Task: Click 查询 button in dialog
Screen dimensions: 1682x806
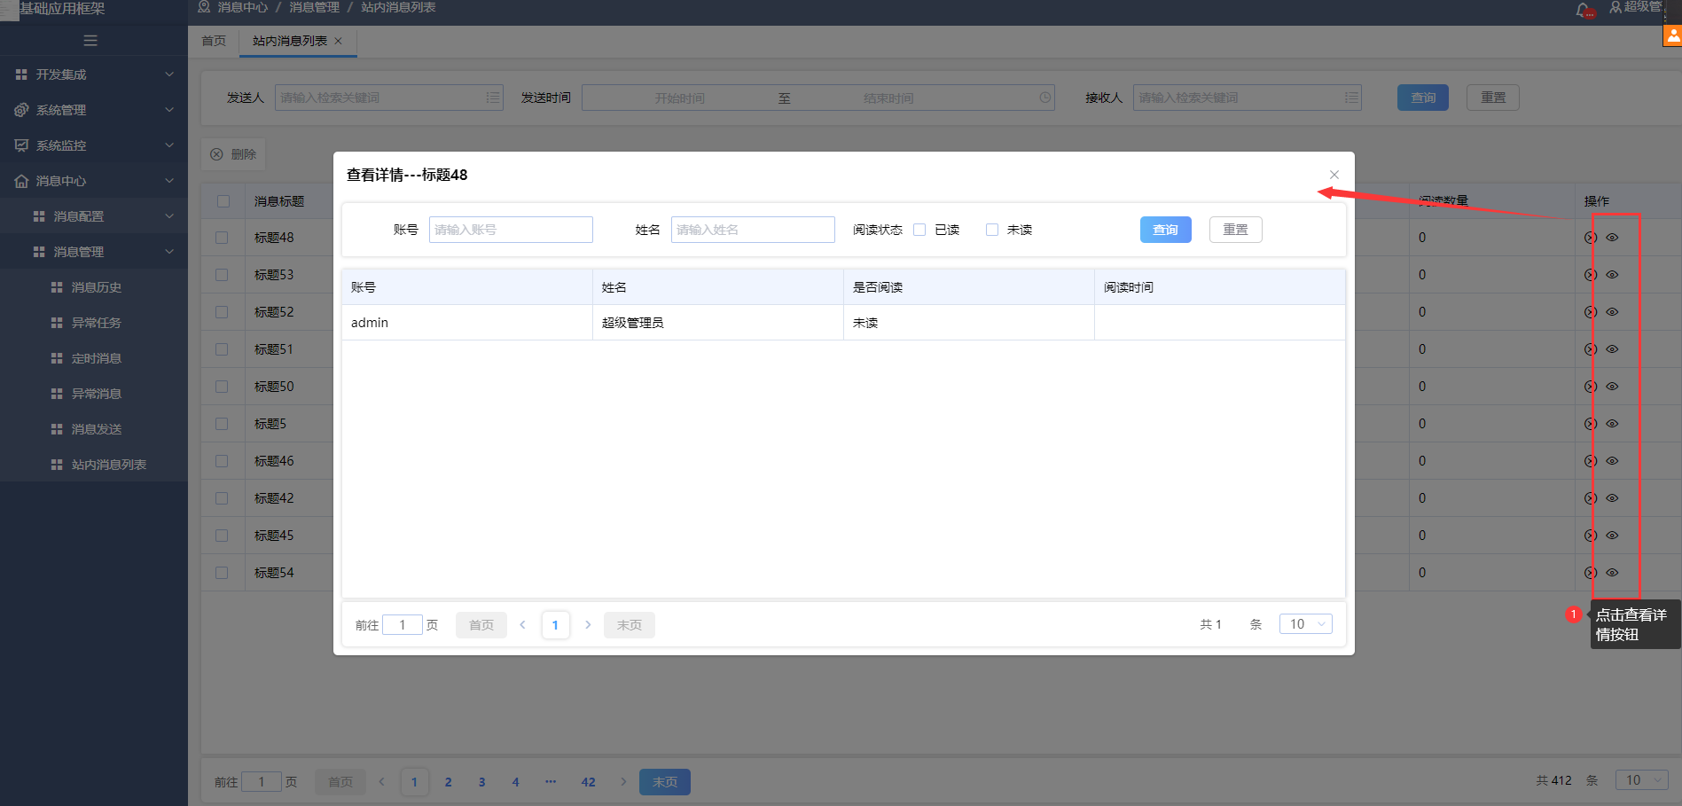Action: [x=1165, y=230]
